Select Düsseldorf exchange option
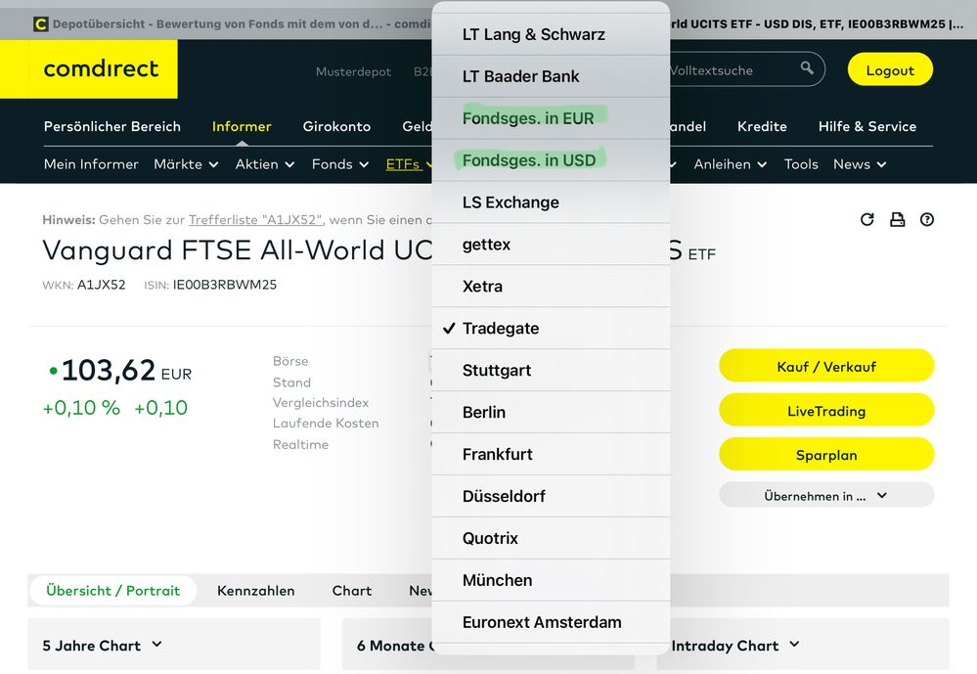This screenshot has height=674, width=977. [x=551, y=496]
